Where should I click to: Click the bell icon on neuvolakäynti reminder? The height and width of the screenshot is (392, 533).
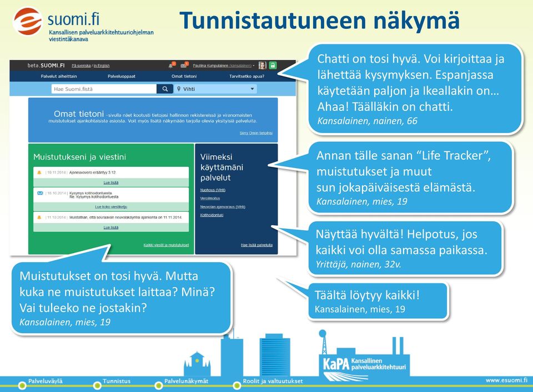point(39,217)
